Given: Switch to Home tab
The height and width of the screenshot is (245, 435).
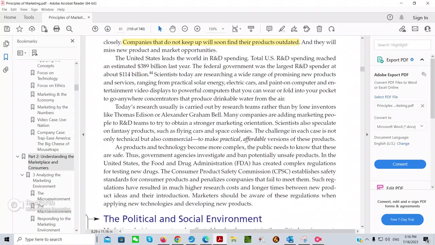Looking at the screenshot, I should click(x=10, y=17).
